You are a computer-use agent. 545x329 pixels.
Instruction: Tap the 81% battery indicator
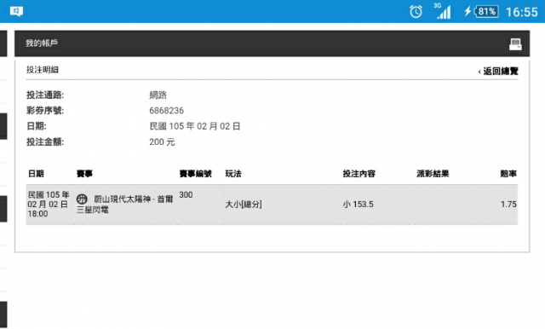[481, 11]
